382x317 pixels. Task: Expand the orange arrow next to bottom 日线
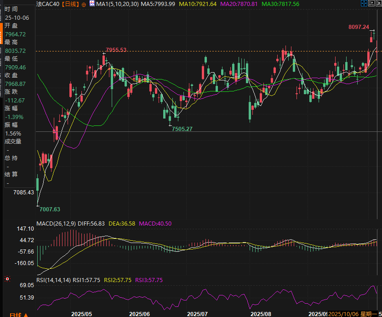26,315
